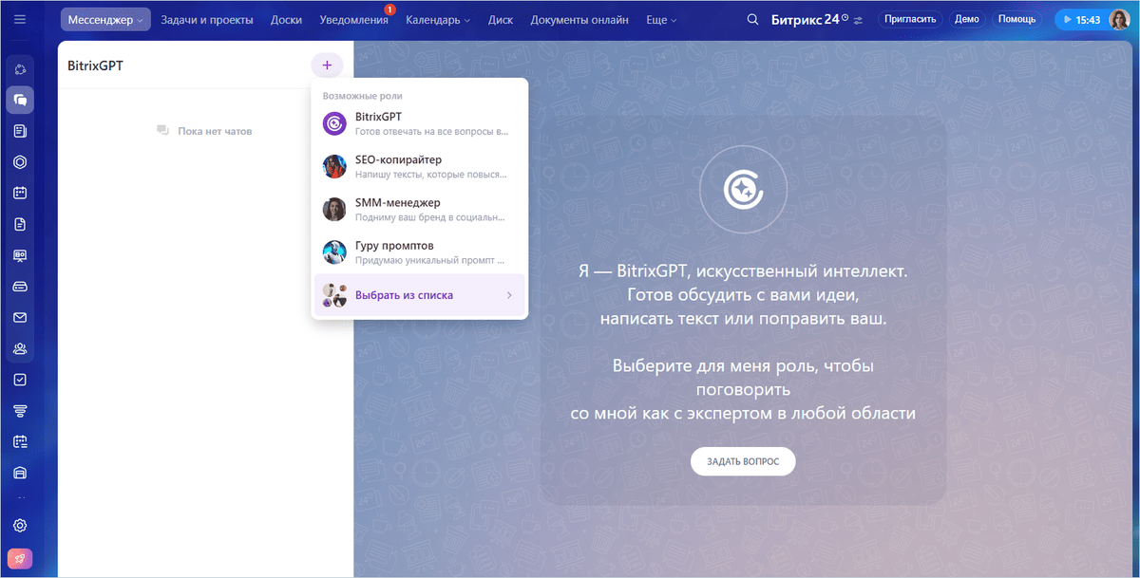
Task: Expand the hamburger menu at top left
Action: tap(19, 19)
